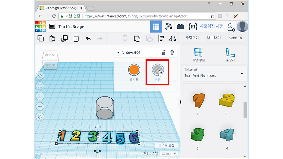Viewport: 283px width, 159px height.
Task: Open the Text And Numbers dropdown
Action: tap(214, 74)
